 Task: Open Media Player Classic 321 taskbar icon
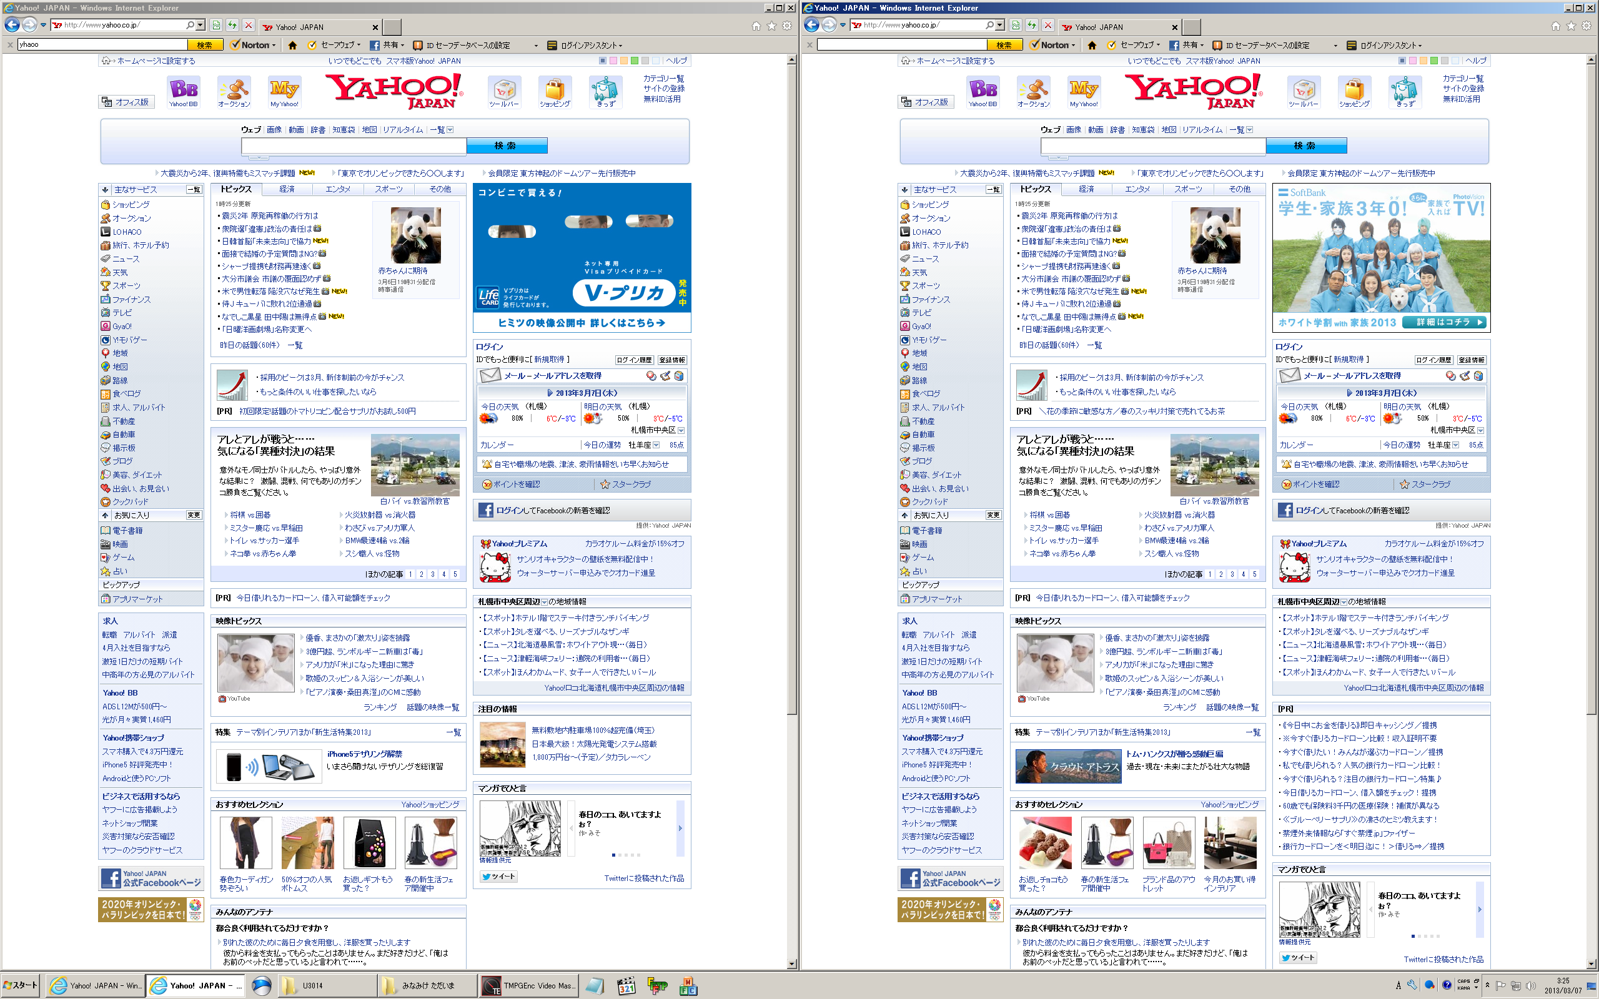click(626, 986)
